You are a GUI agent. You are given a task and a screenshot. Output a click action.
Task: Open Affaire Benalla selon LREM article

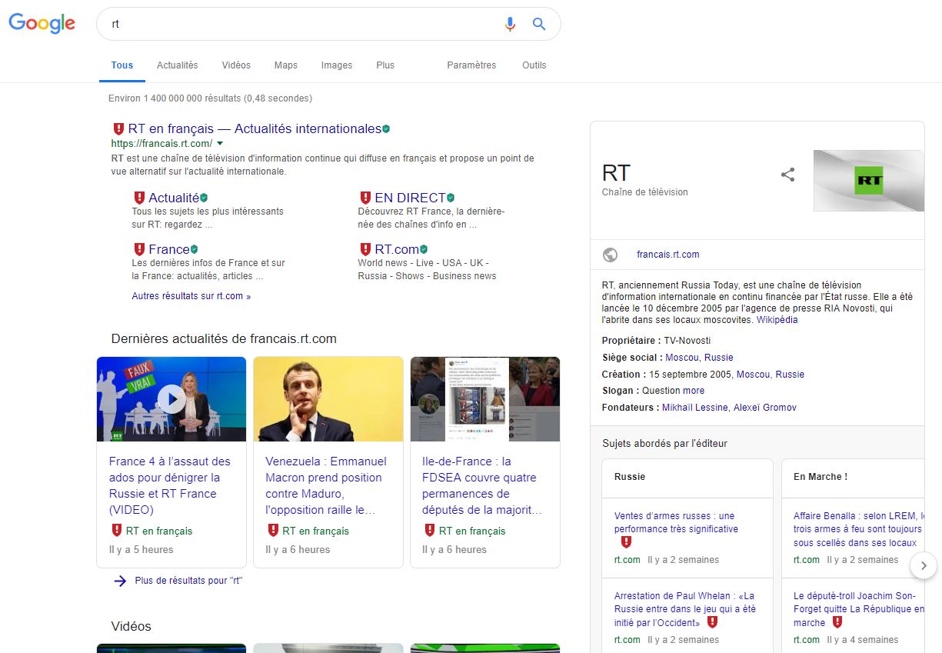click(x=859, y=529)
